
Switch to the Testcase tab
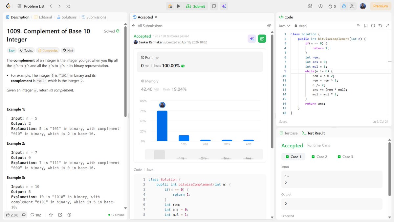tap(289, 133)
